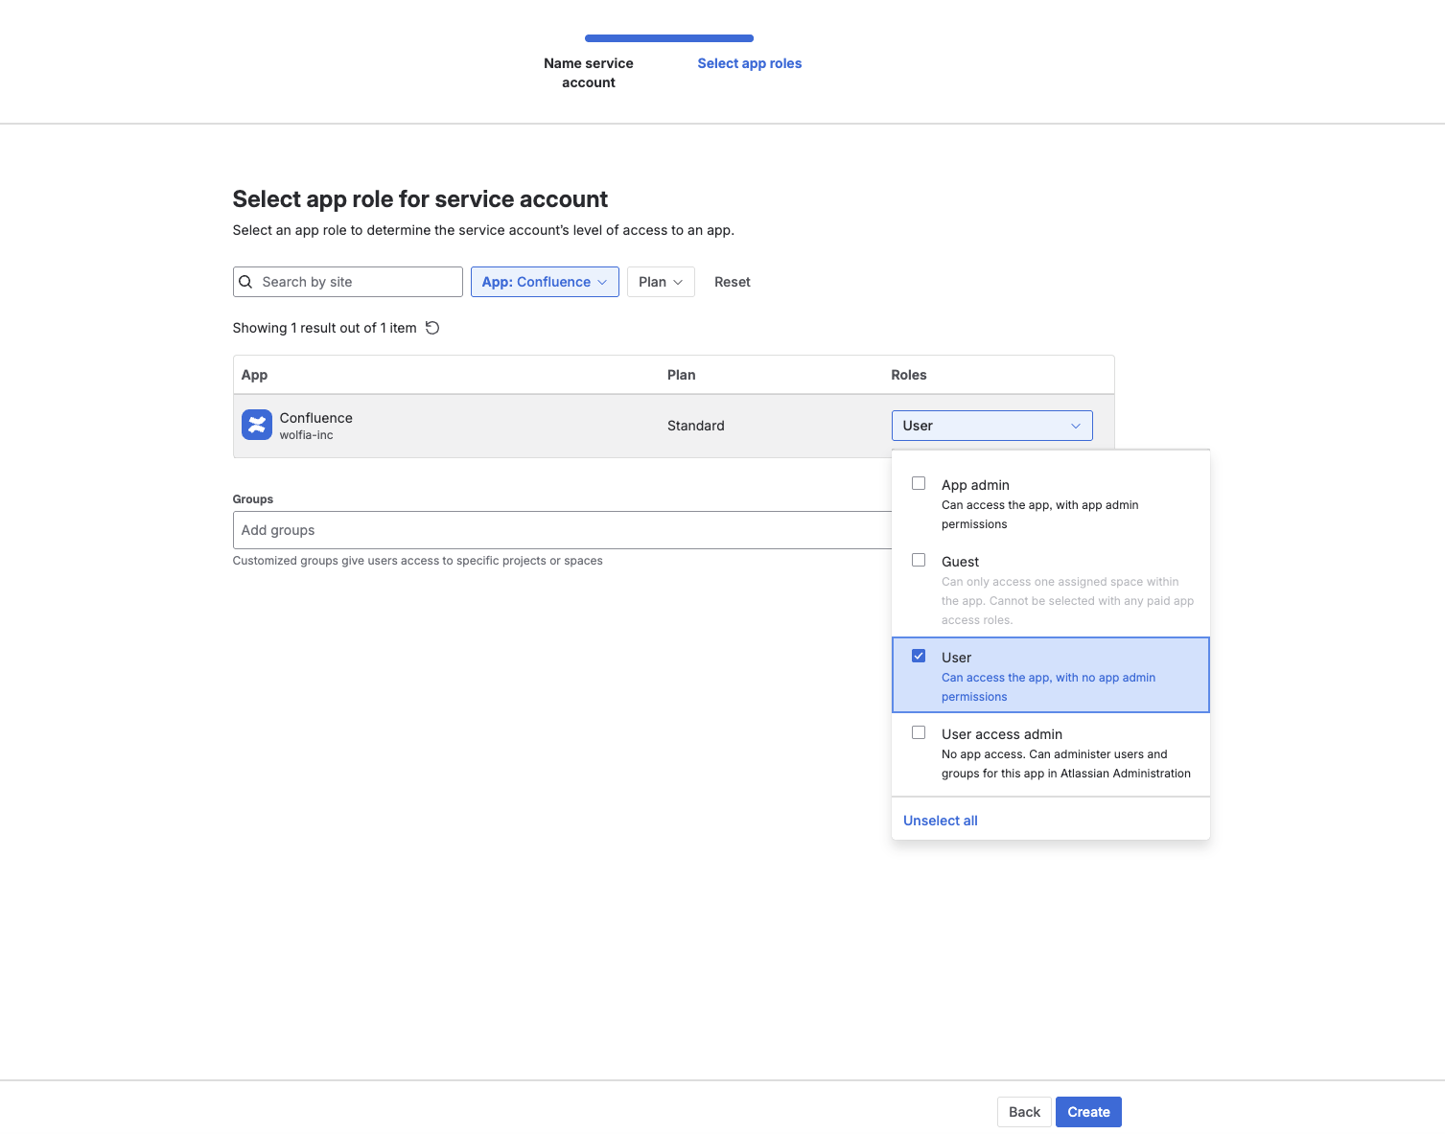Check the User access admin checkbox
The image size is (1445, 1134).
pos(919,732)
